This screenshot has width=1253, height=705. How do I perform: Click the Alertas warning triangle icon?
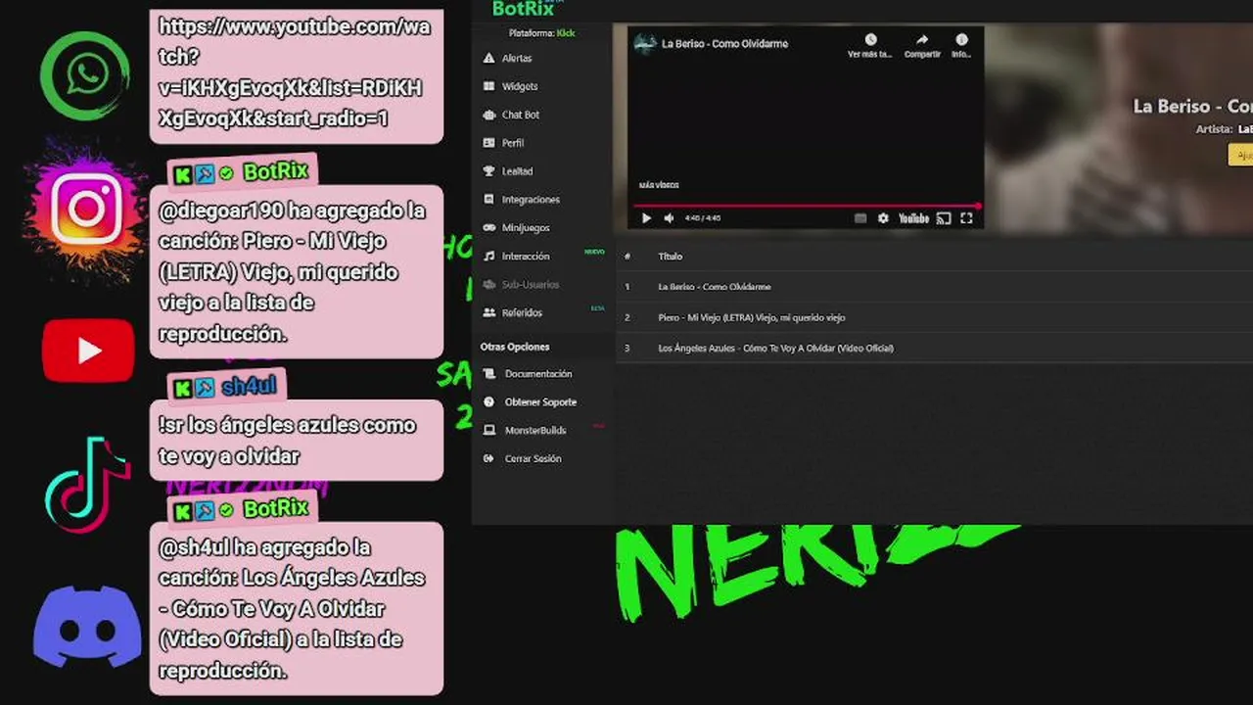pyautogui.click(x=489, y=59)
